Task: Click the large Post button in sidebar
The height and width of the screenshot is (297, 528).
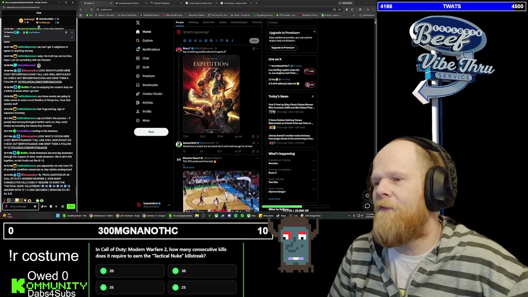Action: (151, 132)
